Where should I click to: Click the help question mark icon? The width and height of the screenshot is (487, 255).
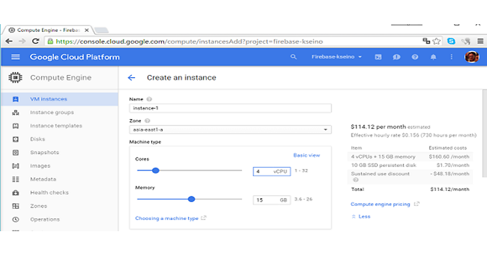tap(415, 57)
